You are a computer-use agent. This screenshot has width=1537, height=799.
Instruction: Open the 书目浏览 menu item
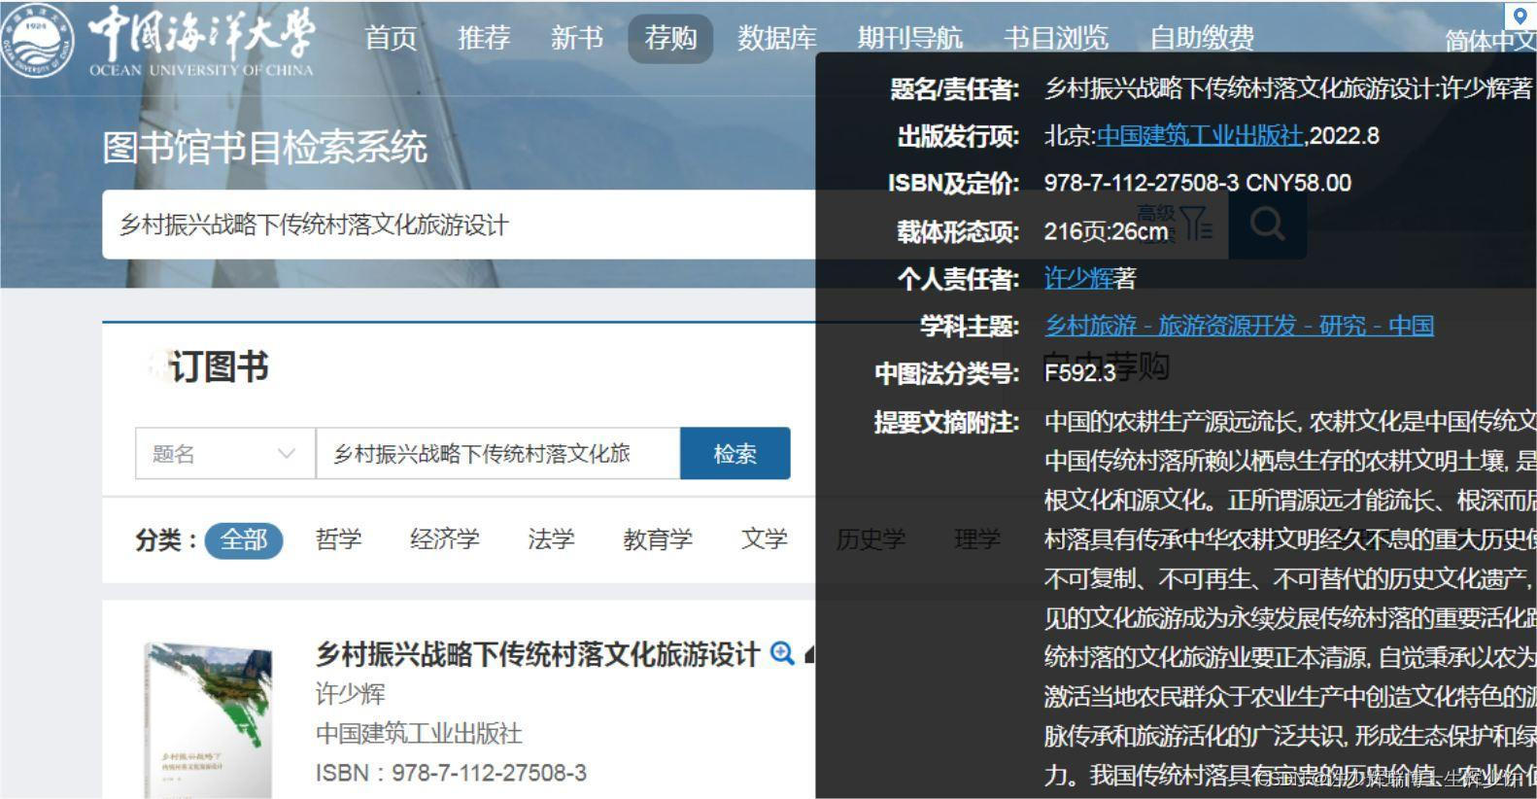1056,38
